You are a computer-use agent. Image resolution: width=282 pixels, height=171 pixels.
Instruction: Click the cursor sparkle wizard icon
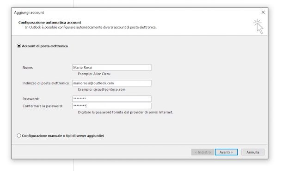(258, 26)
